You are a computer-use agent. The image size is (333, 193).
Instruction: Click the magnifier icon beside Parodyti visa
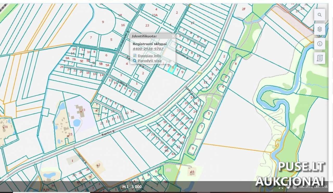coord(135,61)
